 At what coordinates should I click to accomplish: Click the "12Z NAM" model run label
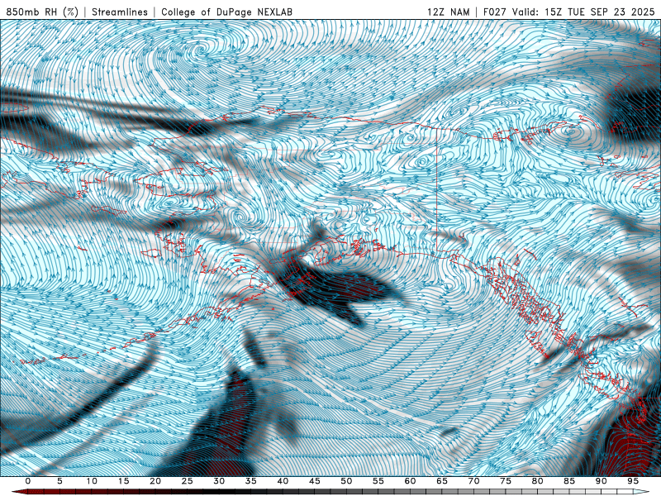coord(448,12)
